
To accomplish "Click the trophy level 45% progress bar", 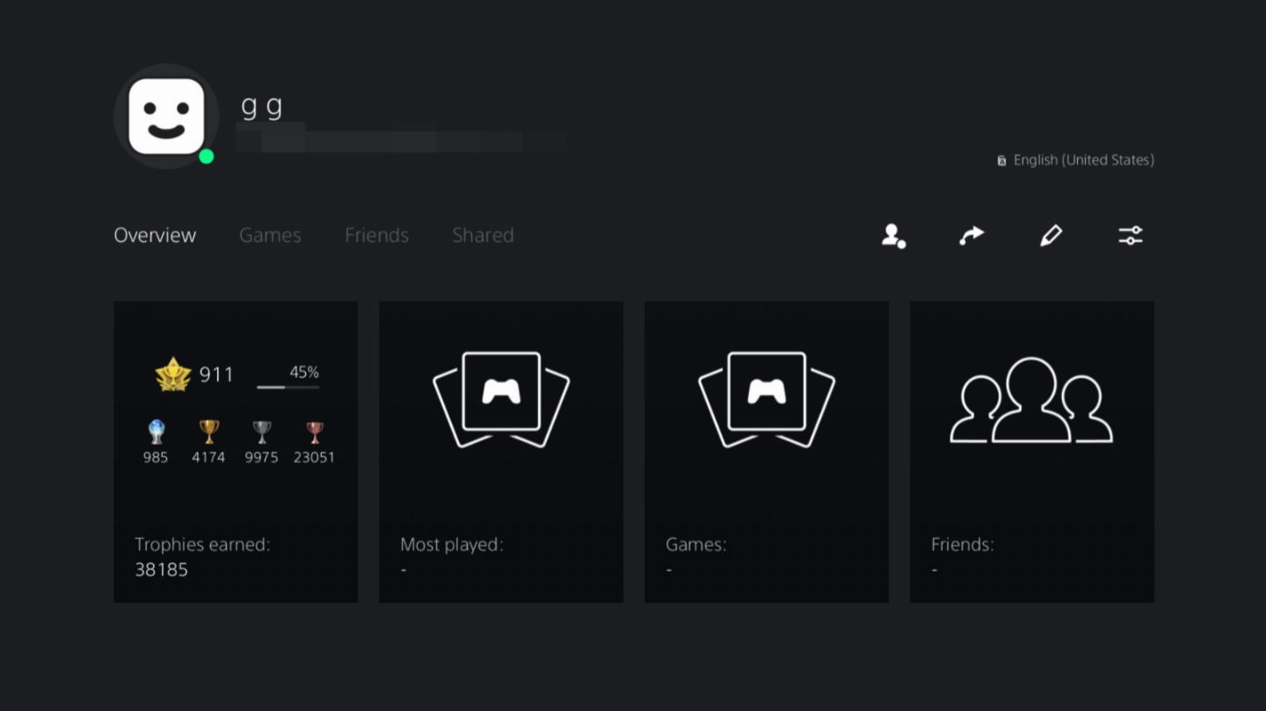I will pos(288,387).
